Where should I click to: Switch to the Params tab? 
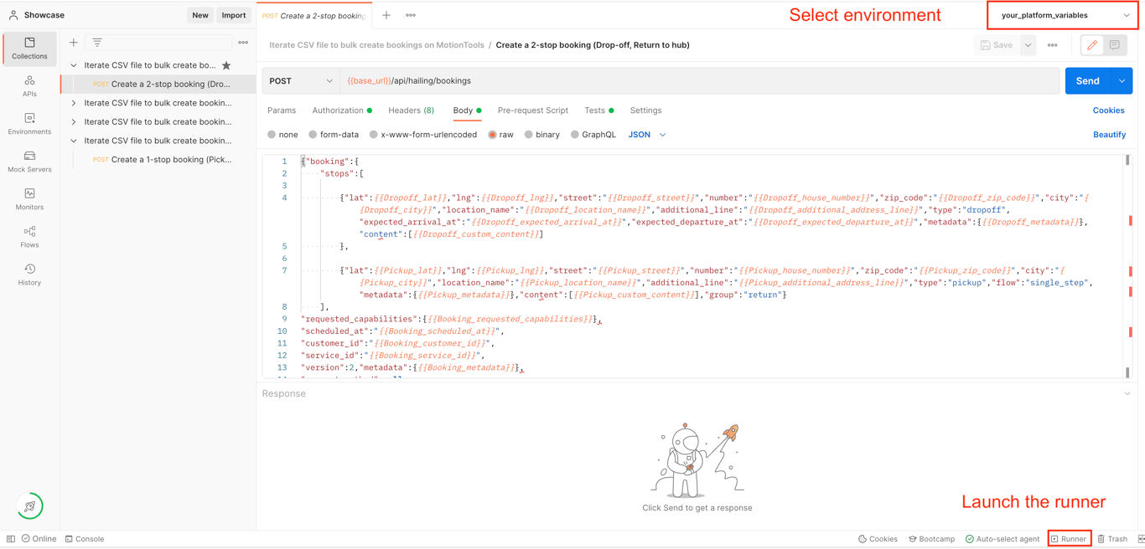point(282,110)
